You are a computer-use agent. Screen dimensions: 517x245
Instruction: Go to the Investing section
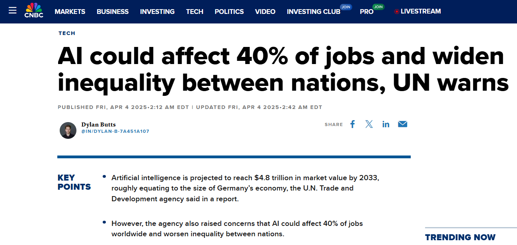157,12
